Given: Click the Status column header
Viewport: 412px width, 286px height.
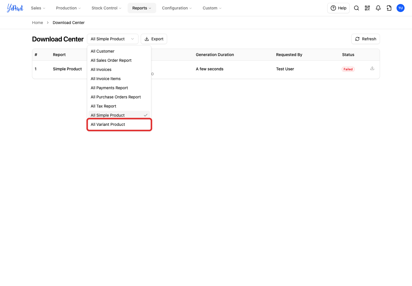Looking at the screenshot, I should (x=348, y=55).
